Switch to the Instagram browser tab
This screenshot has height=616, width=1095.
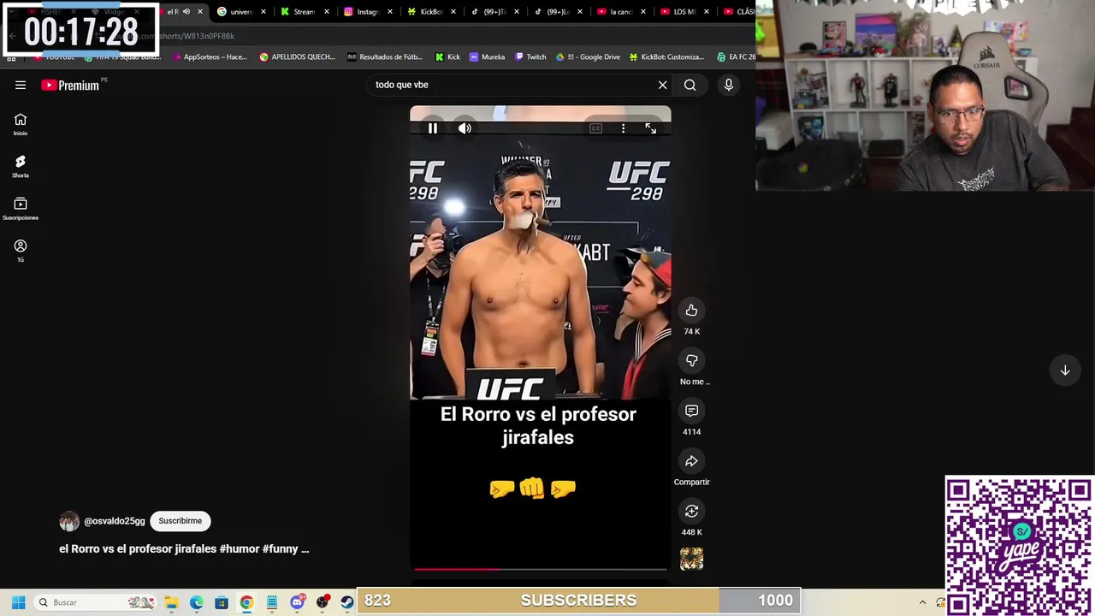point(368,12)
